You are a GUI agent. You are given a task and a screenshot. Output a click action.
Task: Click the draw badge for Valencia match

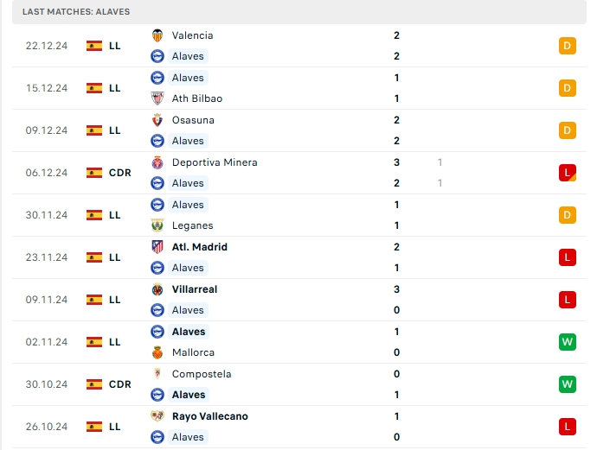568,46
